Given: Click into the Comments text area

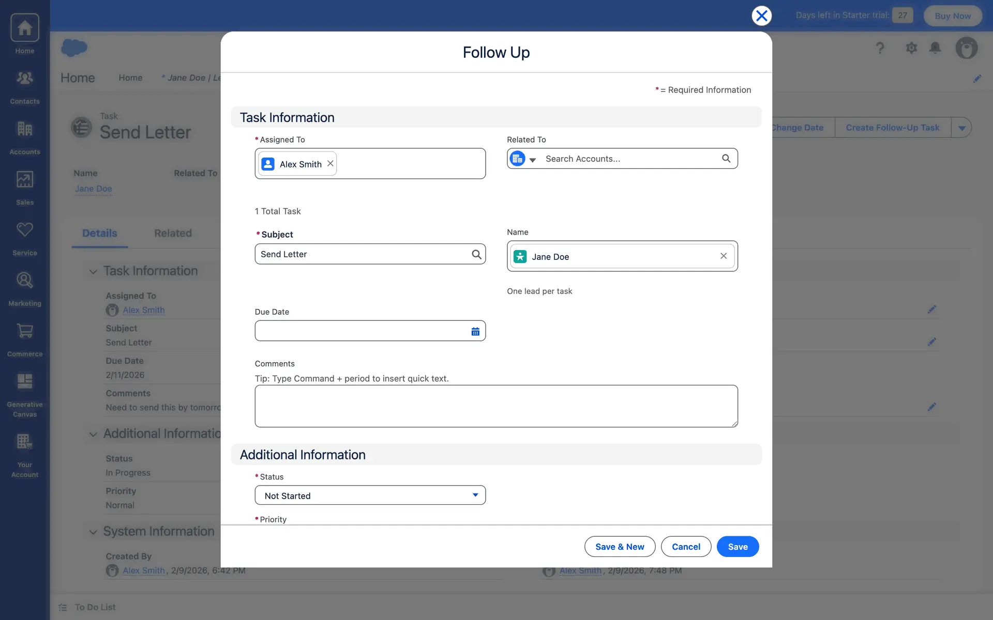Looking at the screenshot, I should click(x=496, y=406).
